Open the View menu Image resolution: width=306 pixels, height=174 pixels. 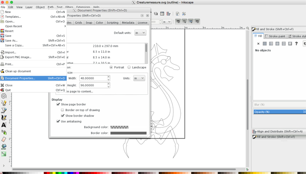[x=19, y=7]
